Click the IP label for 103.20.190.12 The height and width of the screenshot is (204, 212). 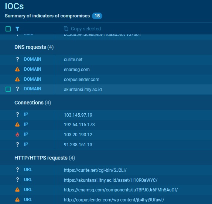(26, 134)
